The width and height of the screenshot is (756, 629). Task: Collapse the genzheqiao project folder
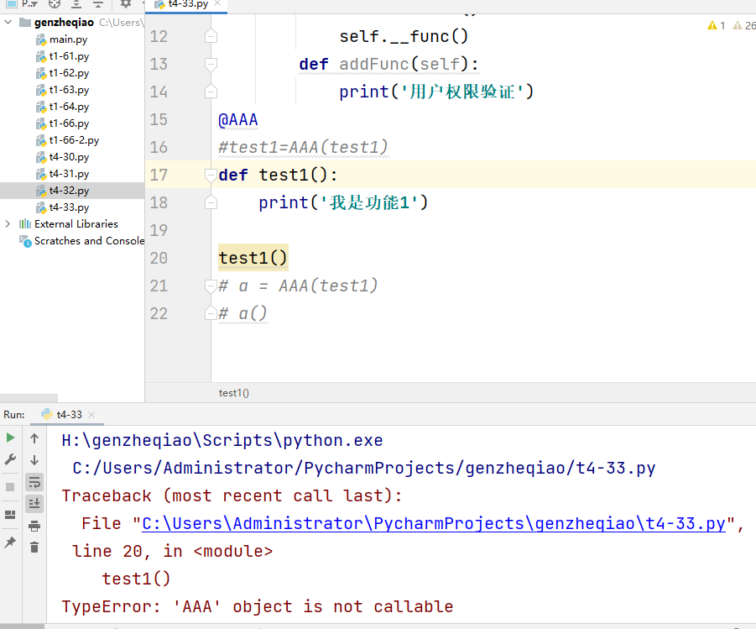pos(8,22)
